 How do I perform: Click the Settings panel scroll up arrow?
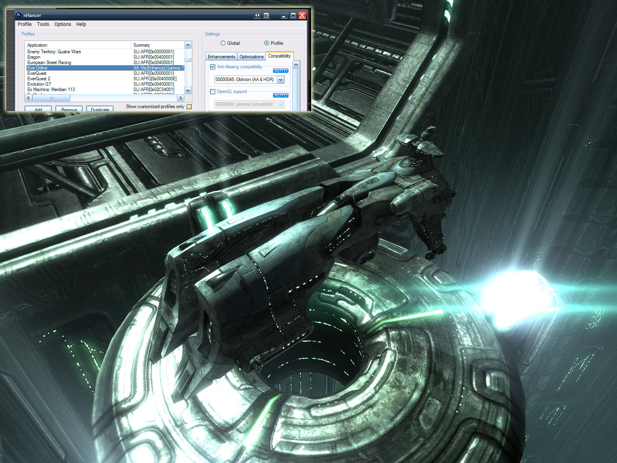click(296, 65)
